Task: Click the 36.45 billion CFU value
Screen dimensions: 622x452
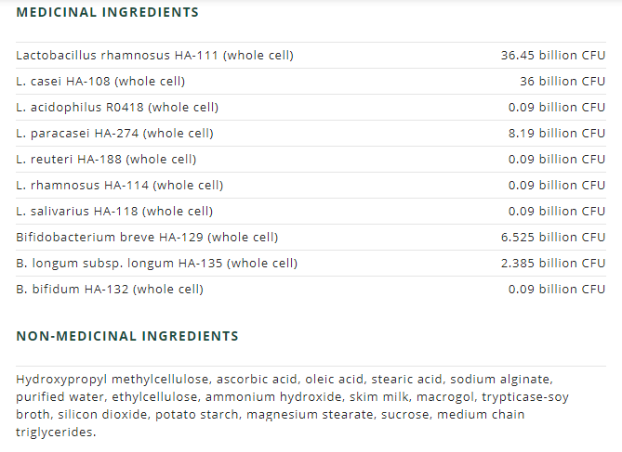Action: coord(552,56)
